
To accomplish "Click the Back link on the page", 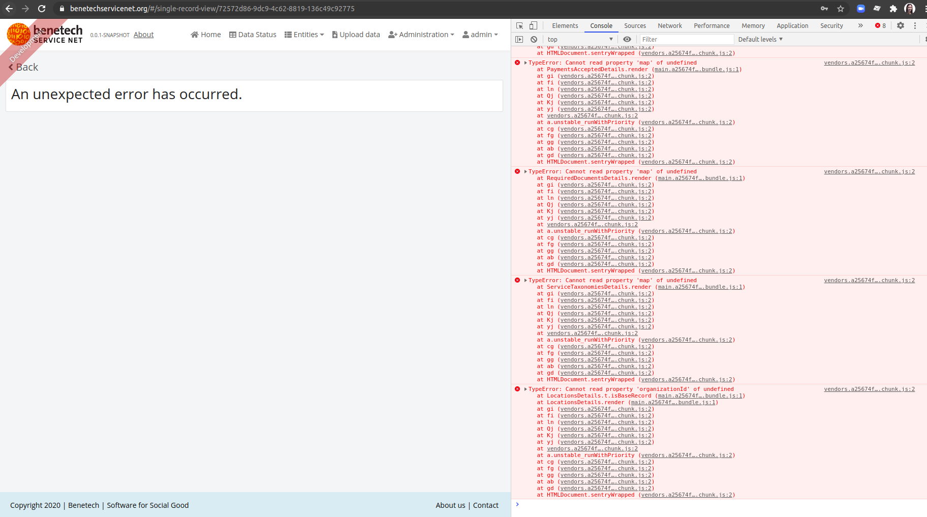I will pos(23,67).
